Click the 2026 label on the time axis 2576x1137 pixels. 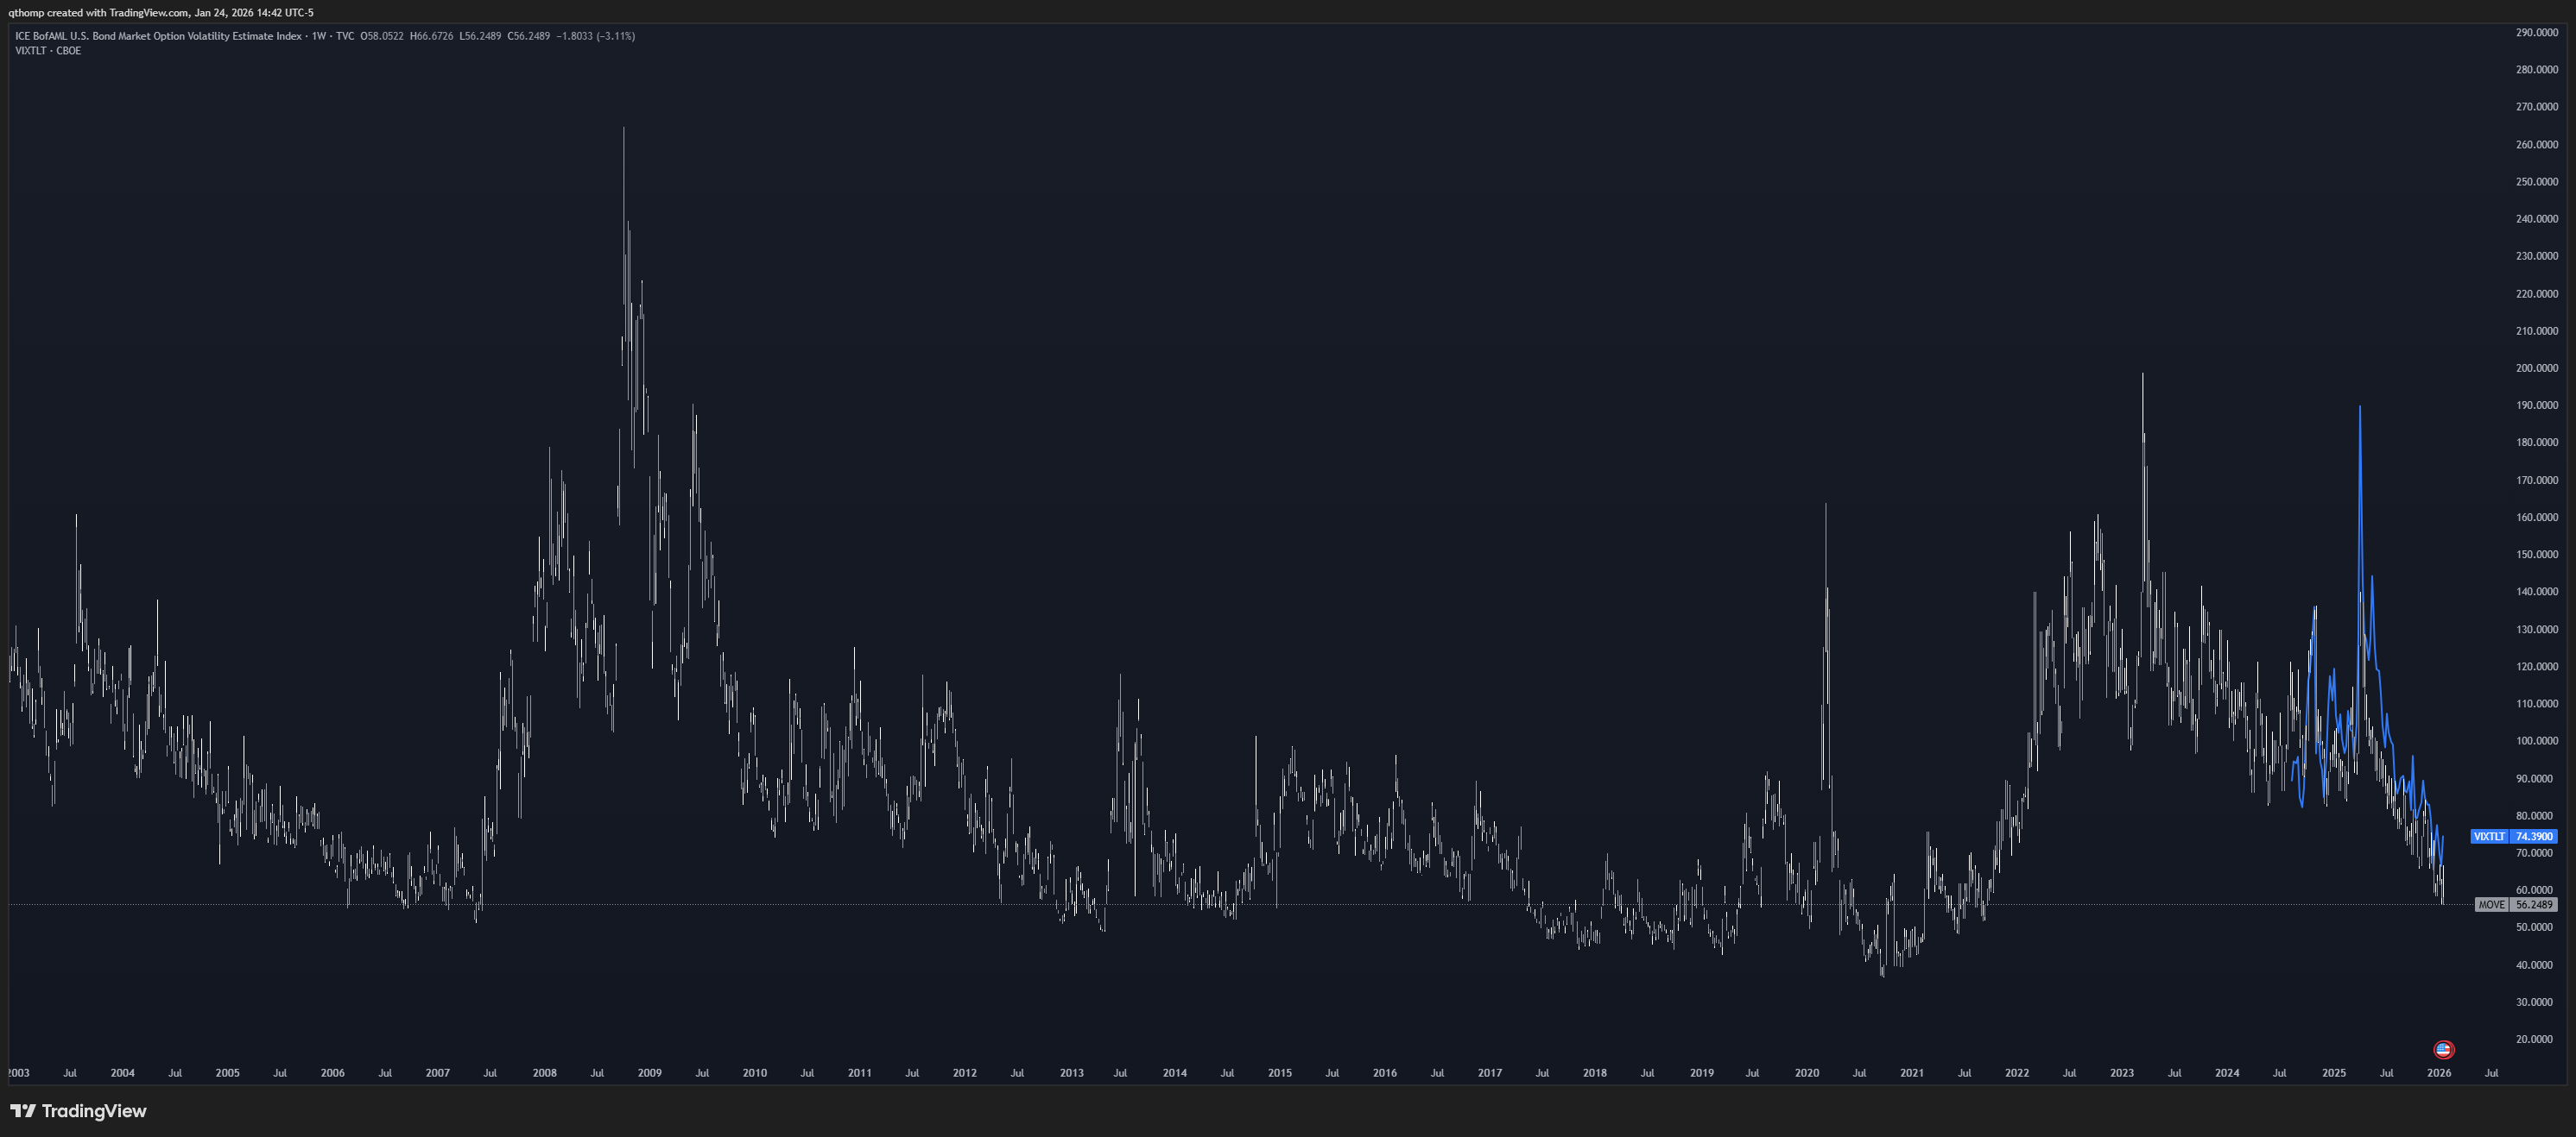coord(2438,1073)
